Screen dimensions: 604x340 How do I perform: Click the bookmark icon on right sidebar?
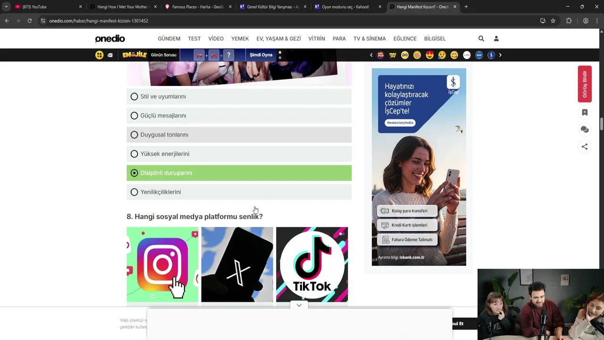click(x=585, y=112)
